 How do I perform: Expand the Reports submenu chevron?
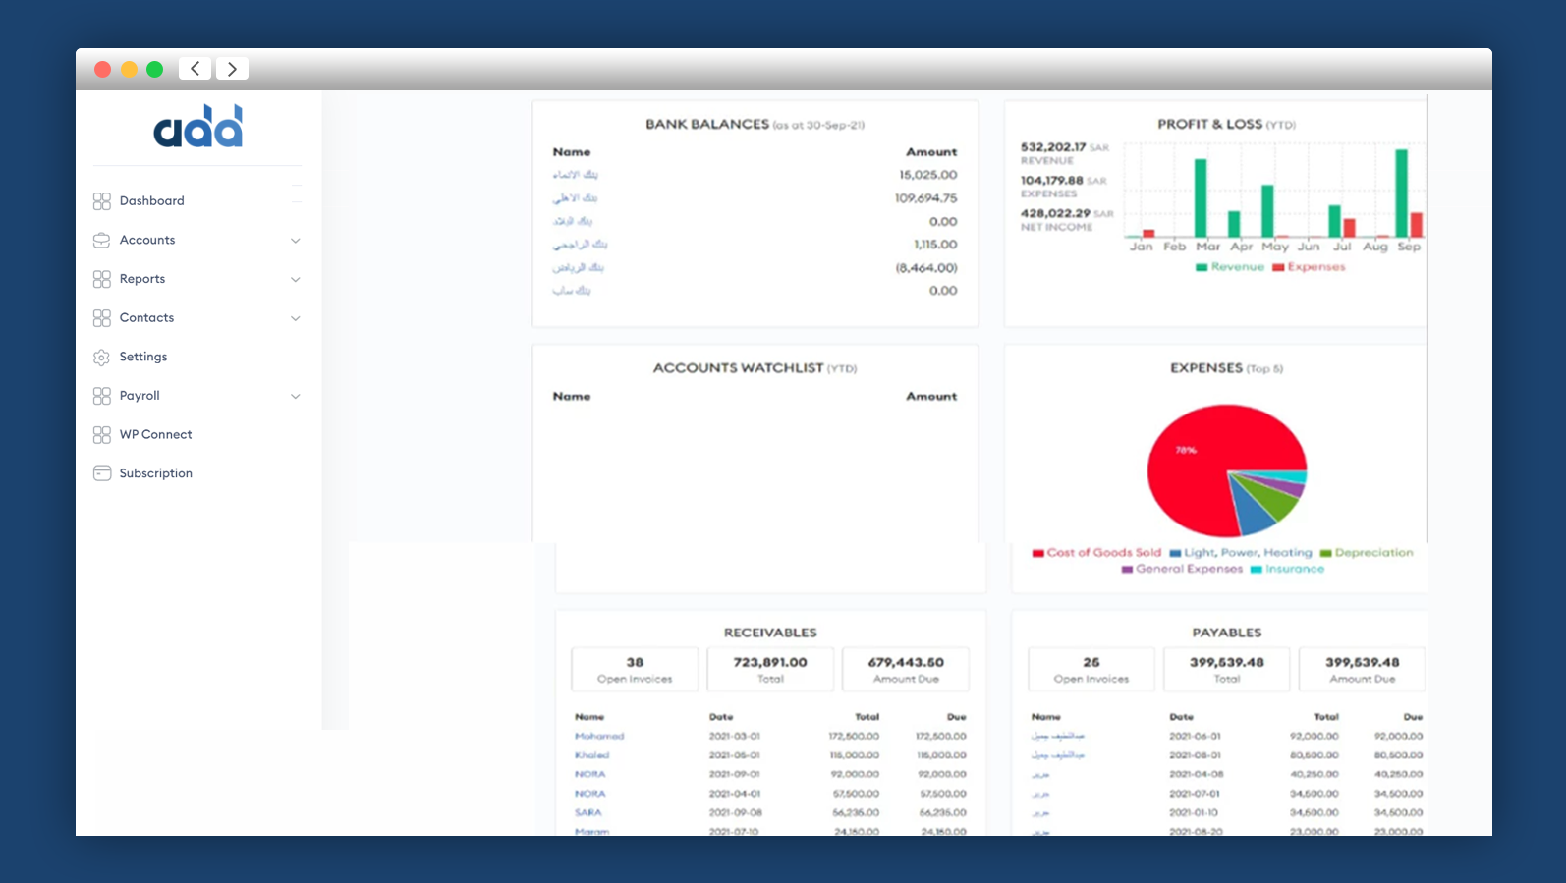pyautogui.click(x=295, y=280)
